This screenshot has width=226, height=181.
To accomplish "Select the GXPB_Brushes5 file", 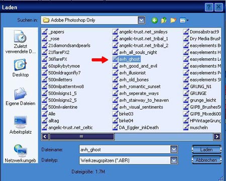I will click(x=202, y=107).
